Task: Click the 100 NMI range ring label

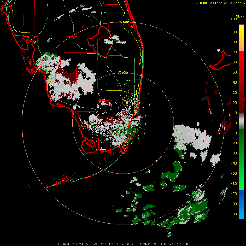Action: click(123, 22)
